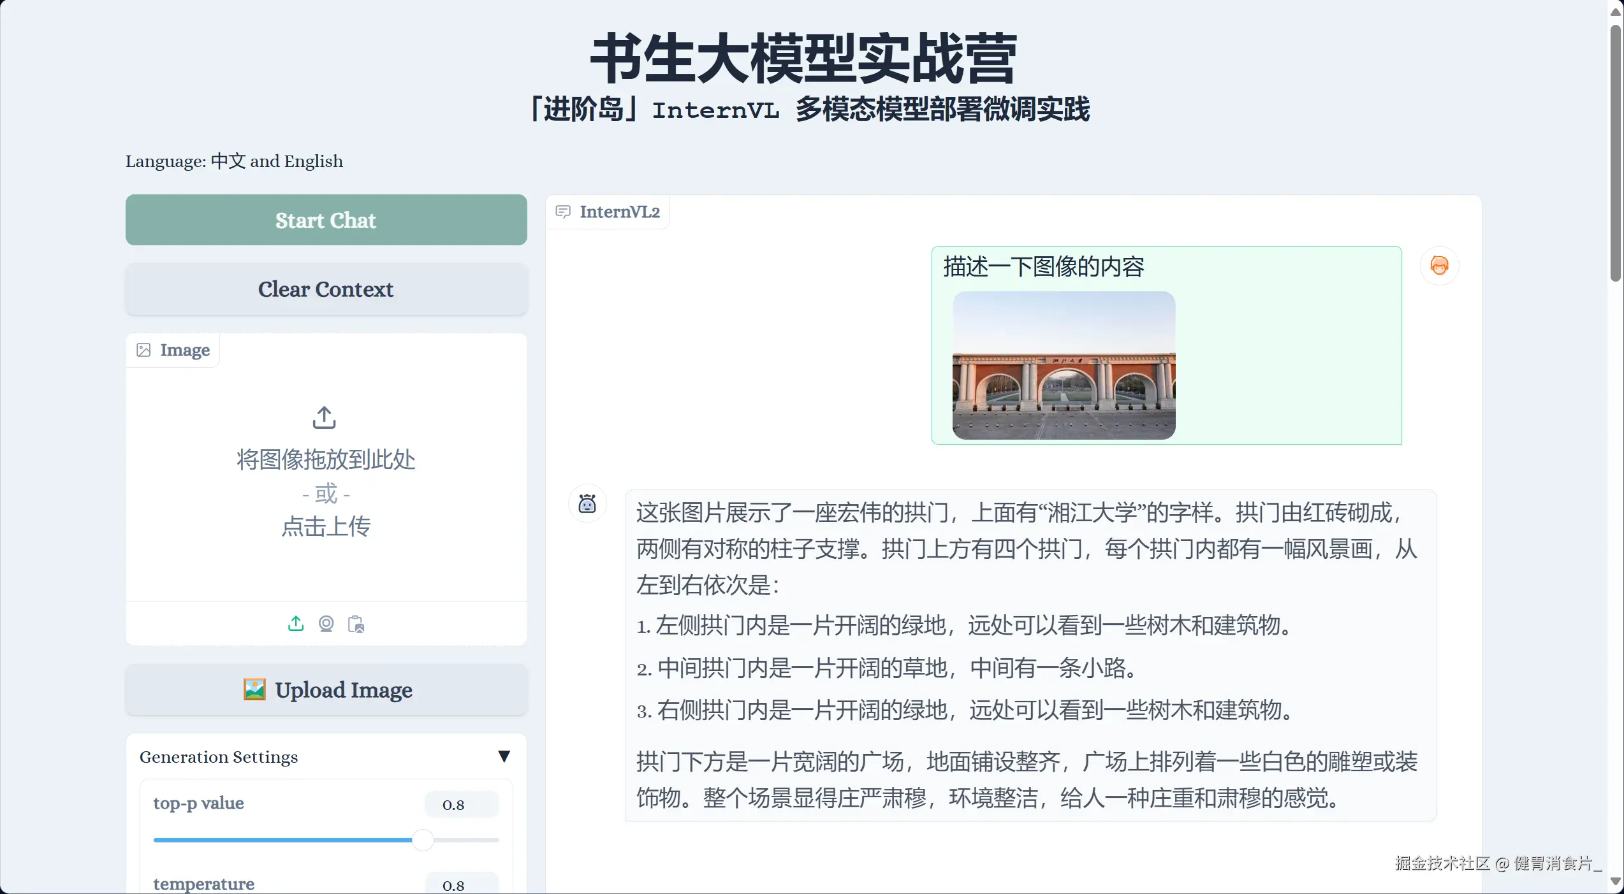Select the upload-file source icon below image box
The width and height of the screenshot is (1624, 894).
[x=296, y=623]
